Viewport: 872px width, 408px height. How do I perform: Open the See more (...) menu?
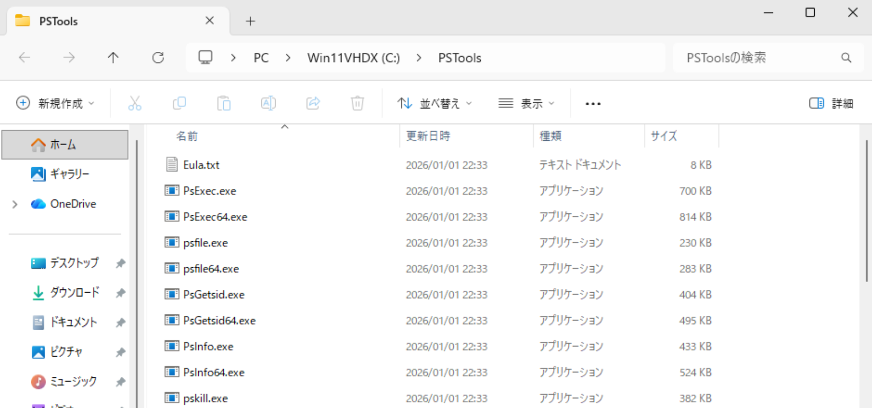point(593,104)
